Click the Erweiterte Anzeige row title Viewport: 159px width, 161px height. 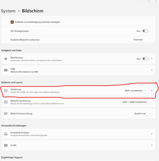(20, 132)
